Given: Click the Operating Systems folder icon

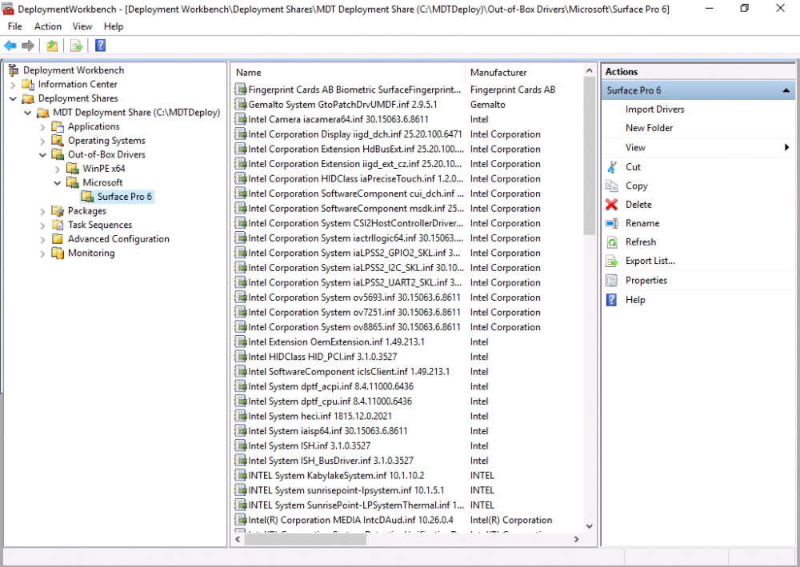Looking at the screenshot, I should pyautogui.click(x=58, y=140).
